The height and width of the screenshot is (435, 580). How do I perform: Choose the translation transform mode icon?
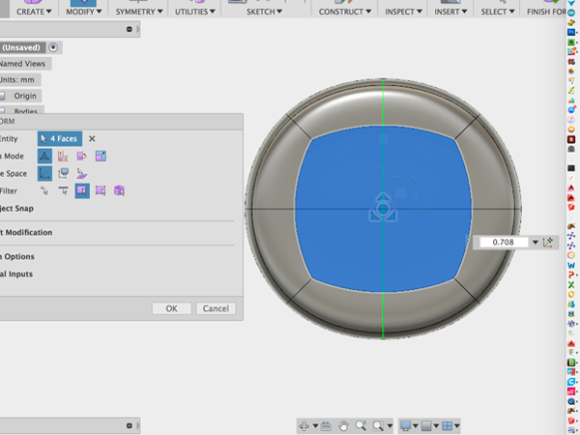tap(63, 156)
